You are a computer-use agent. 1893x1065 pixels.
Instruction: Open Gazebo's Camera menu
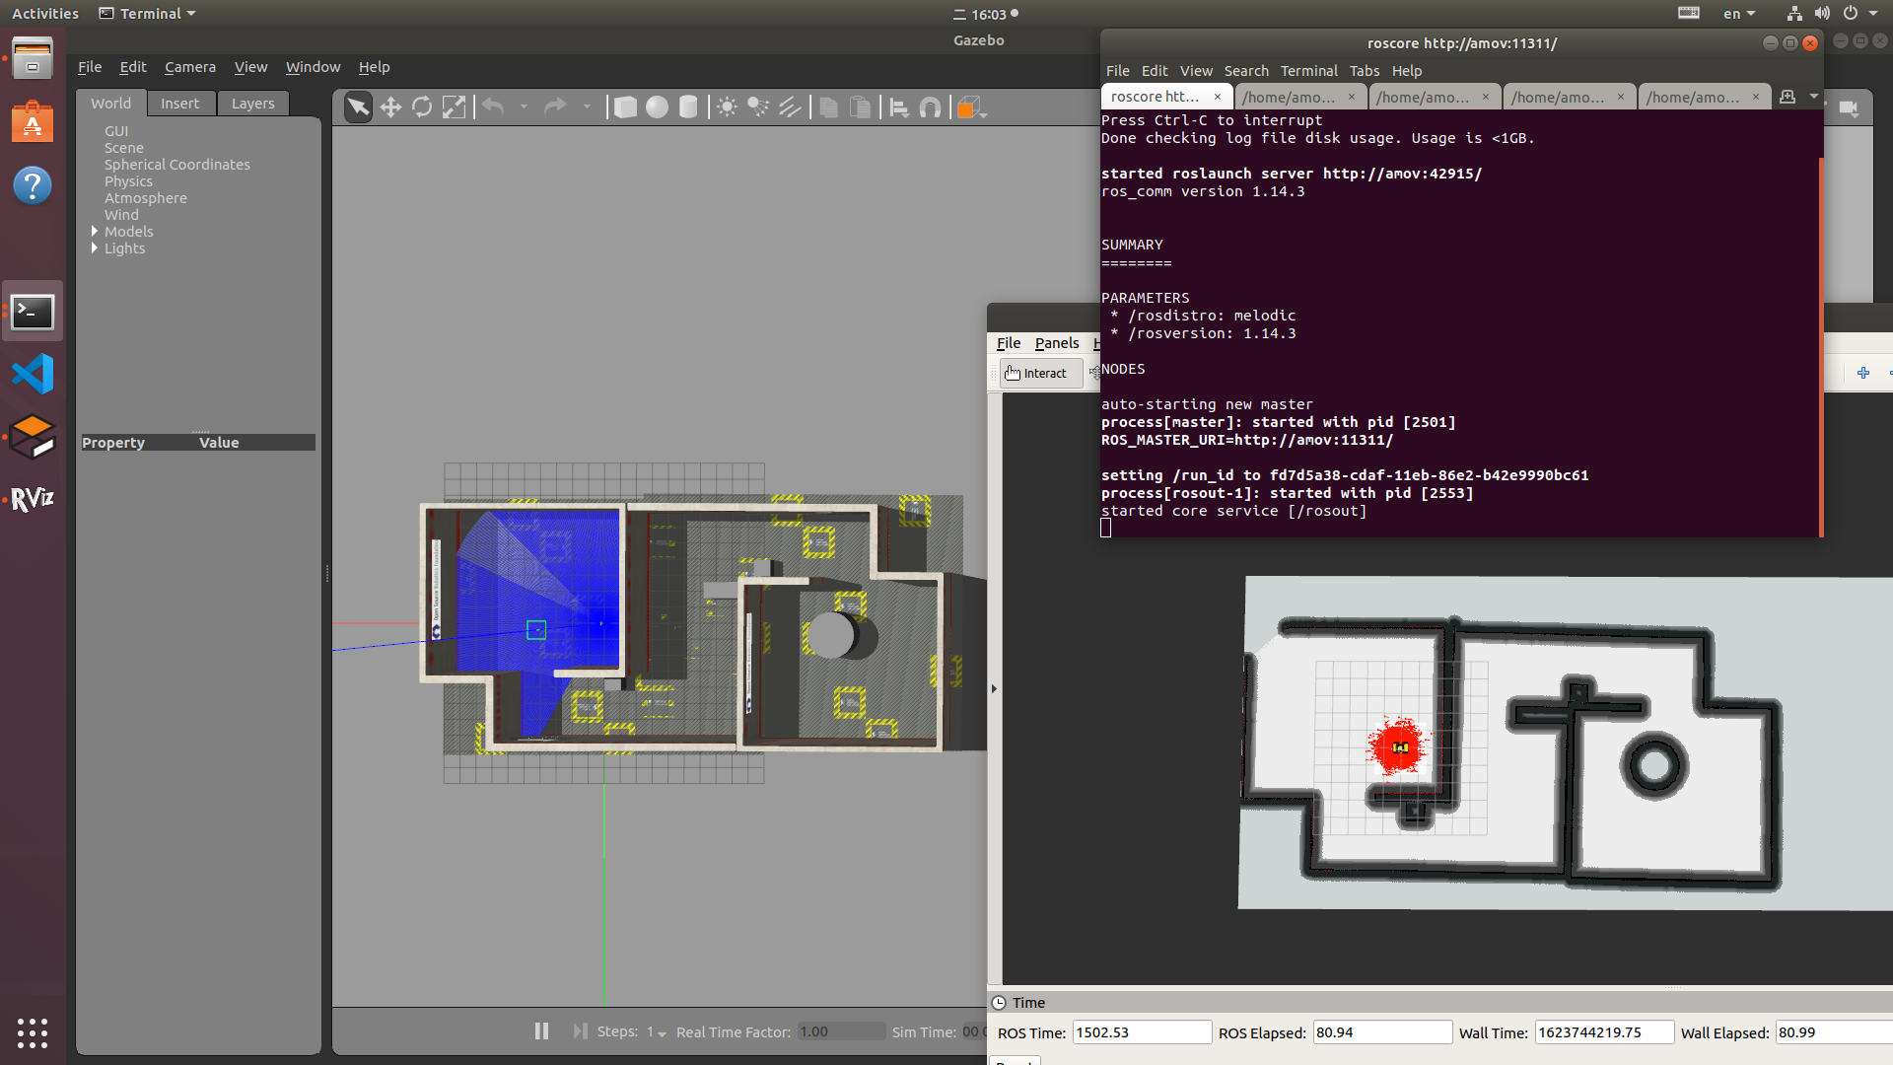tap(190, 67)
